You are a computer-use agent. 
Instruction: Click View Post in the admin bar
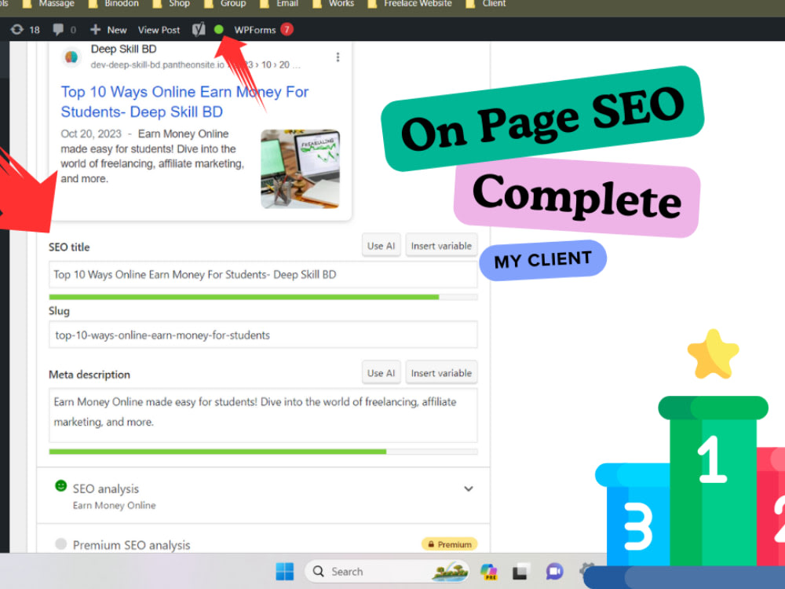click(x=159, y=30)
